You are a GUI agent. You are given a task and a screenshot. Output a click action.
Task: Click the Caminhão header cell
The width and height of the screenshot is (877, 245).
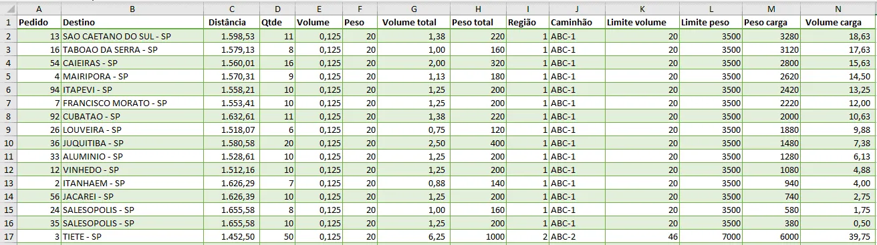click(x=576, y=23)
